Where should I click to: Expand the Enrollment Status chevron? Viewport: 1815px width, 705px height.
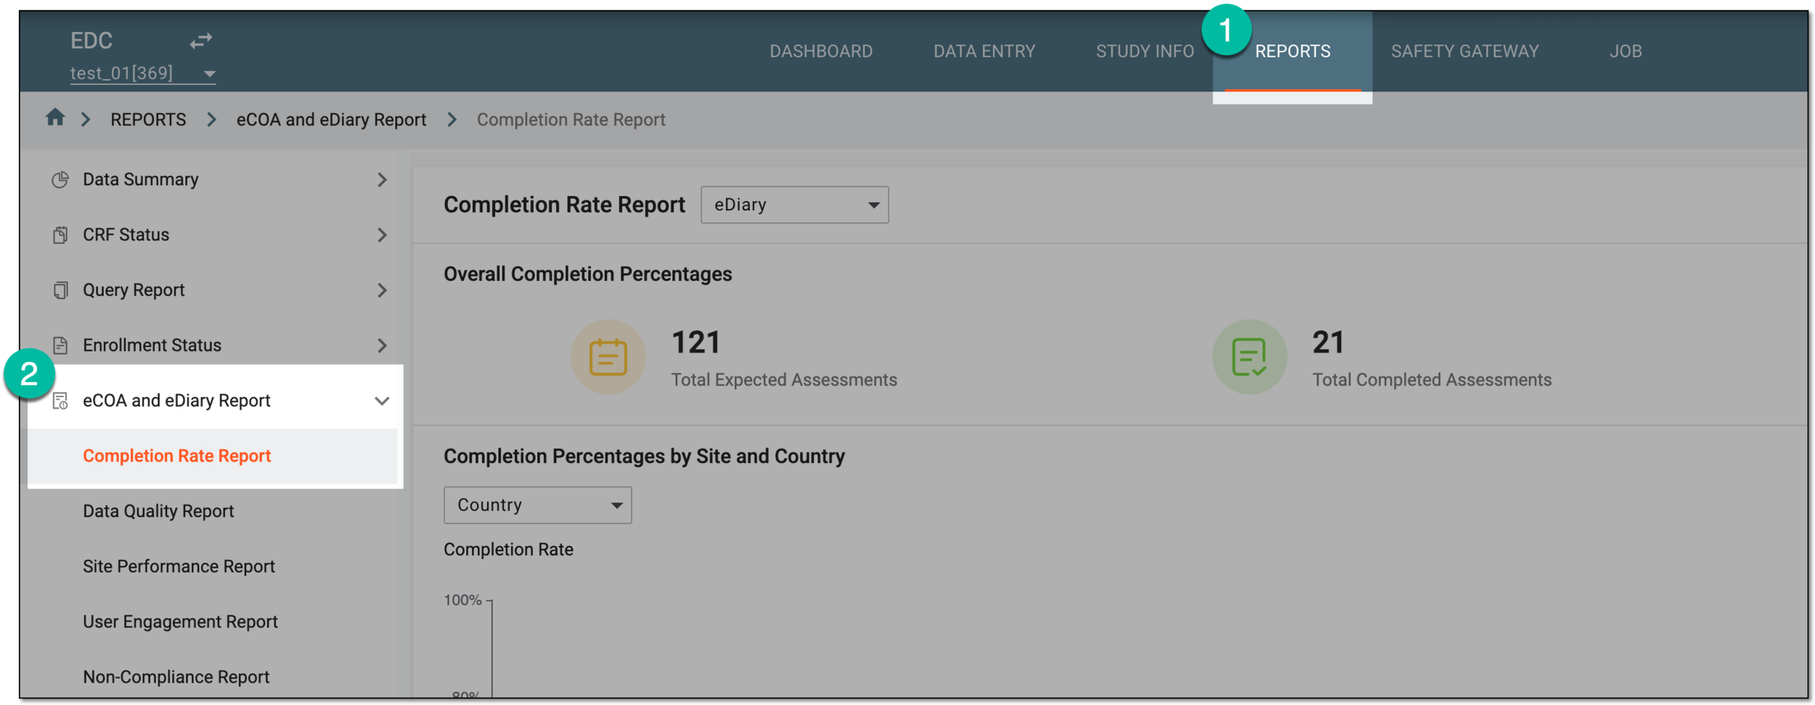pyautogui.click(x=382, y=346)
